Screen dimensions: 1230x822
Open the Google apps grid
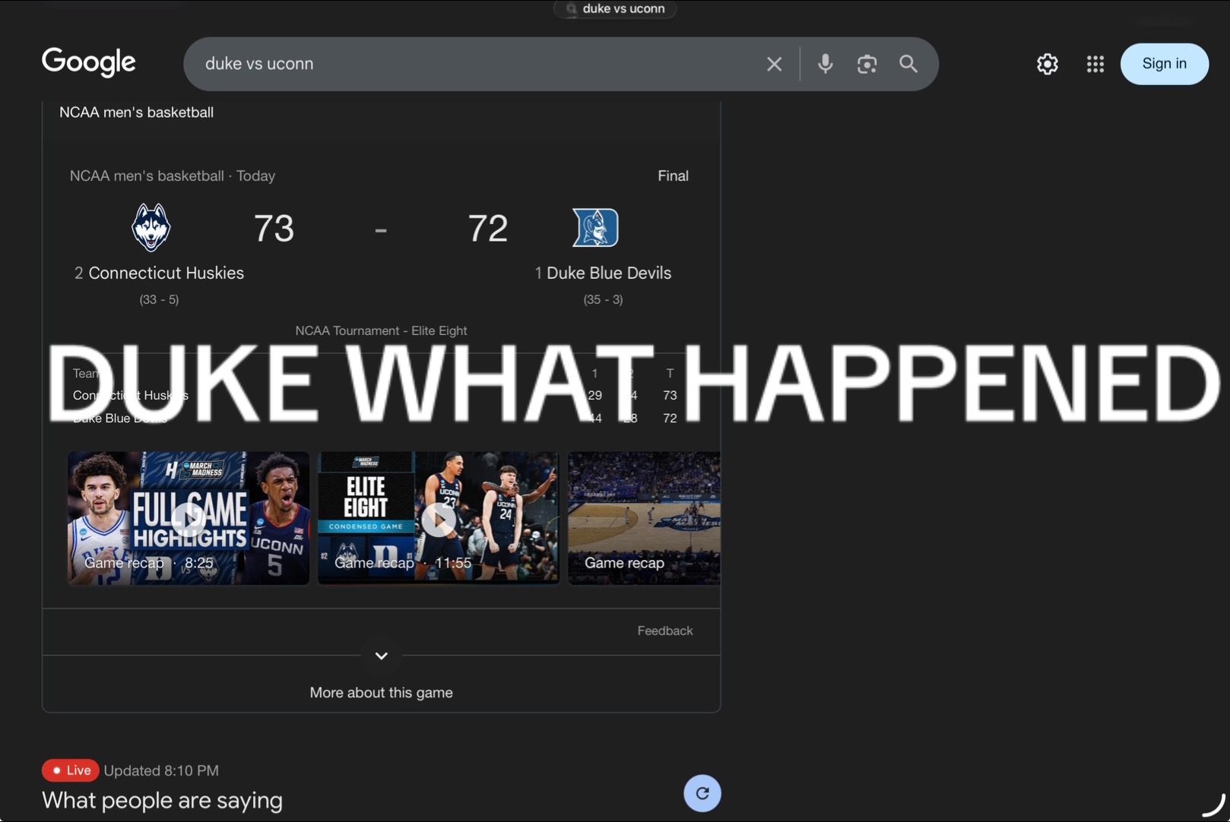[x=1095, y=64]
